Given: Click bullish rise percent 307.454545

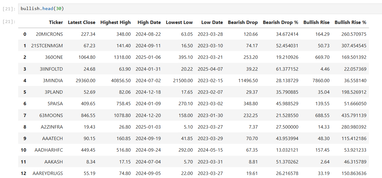Looking at the screenshot, I should [354, 46].
